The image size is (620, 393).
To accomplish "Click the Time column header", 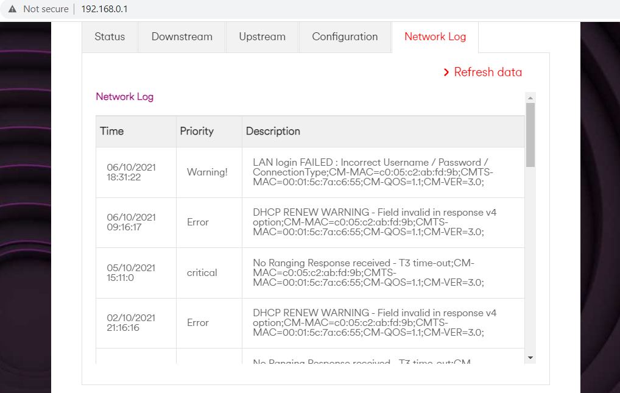I will tap(112, 131).
